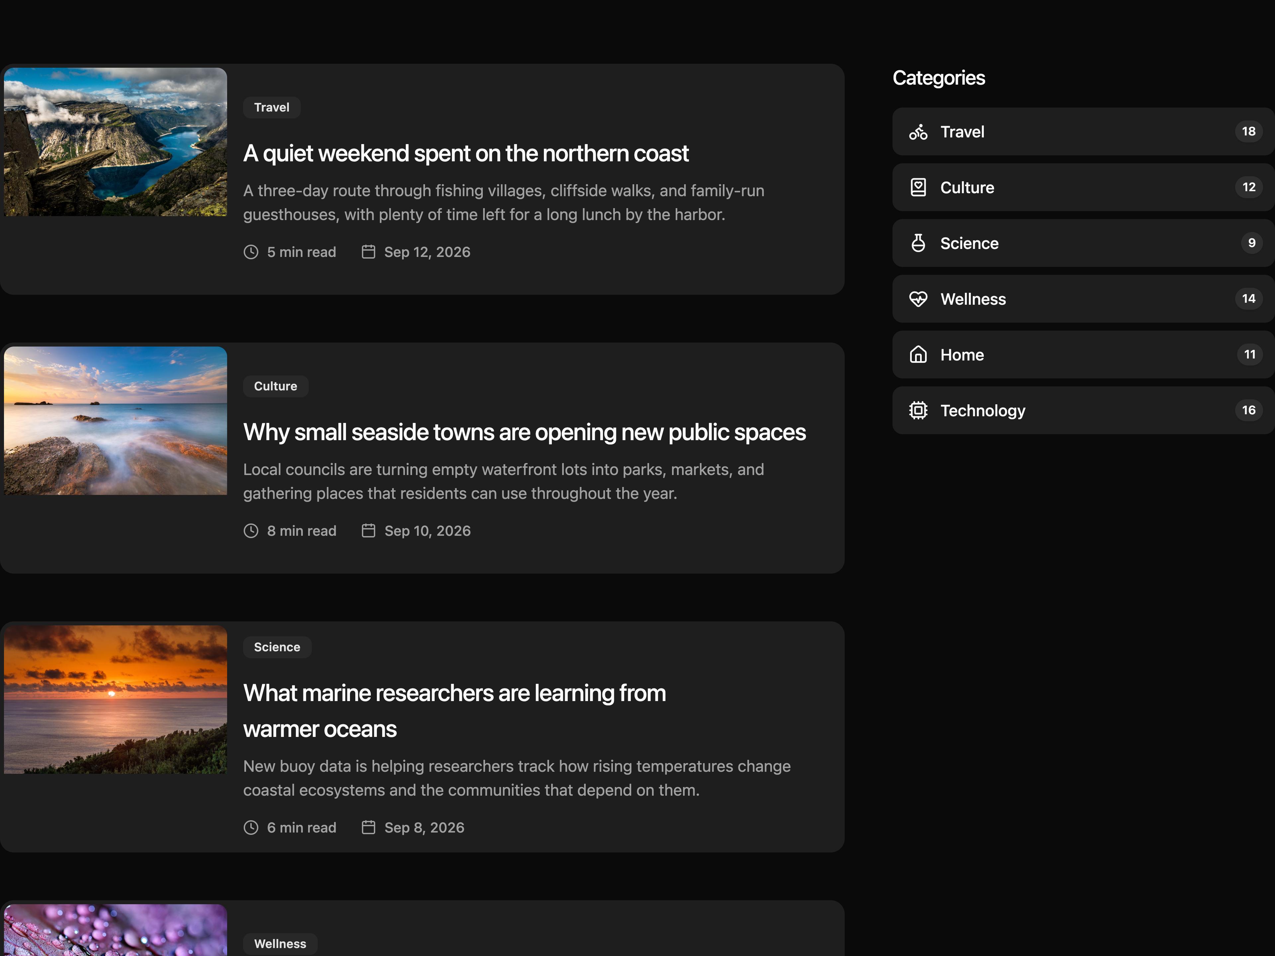The width and height of the screenshot is (1275, 956).
Task: Open the Culture category in sidebar
Action: point(1084,187)
